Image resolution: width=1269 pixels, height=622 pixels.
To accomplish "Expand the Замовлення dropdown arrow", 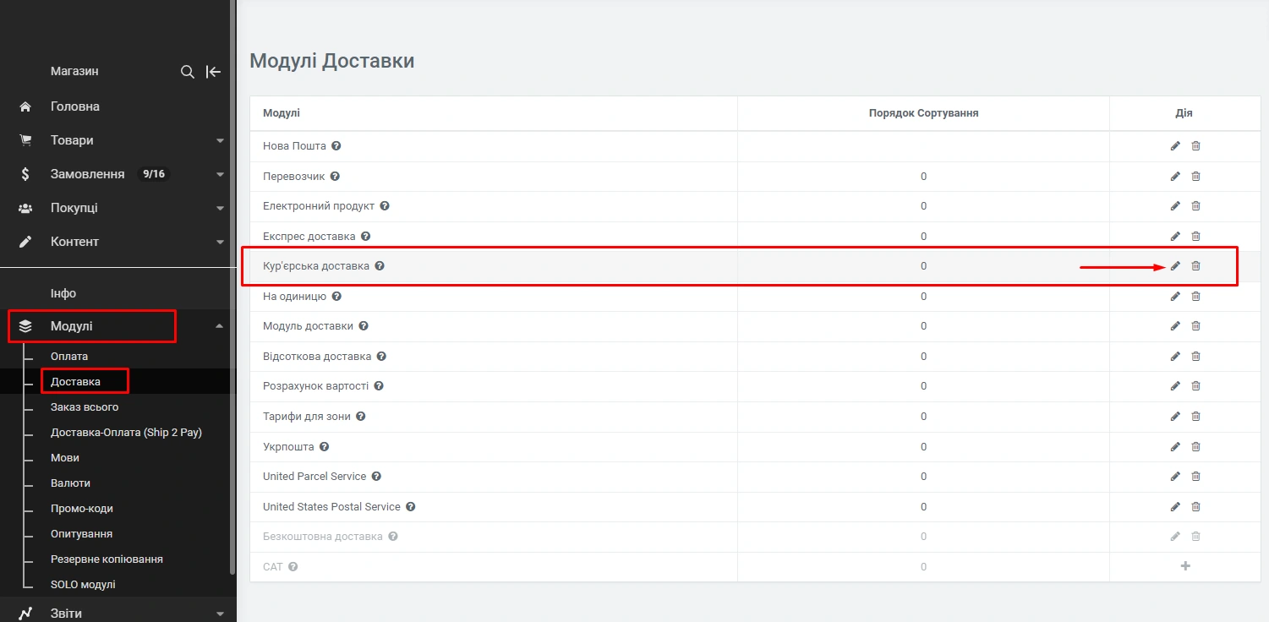I will click(x=220, y=174).
